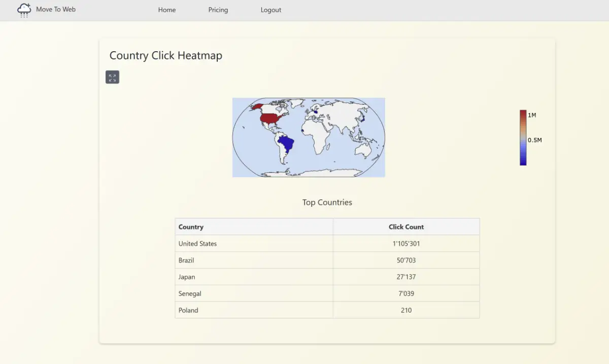The image size is (609, 364).
Task: Click Australia on the world map
Action: coord(364,149)
